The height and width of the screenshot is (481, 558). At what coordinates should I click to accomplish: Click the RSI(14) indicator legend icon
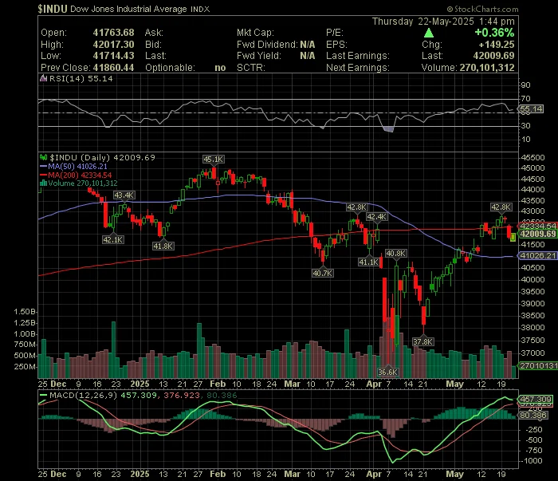(x=43, y=79)
